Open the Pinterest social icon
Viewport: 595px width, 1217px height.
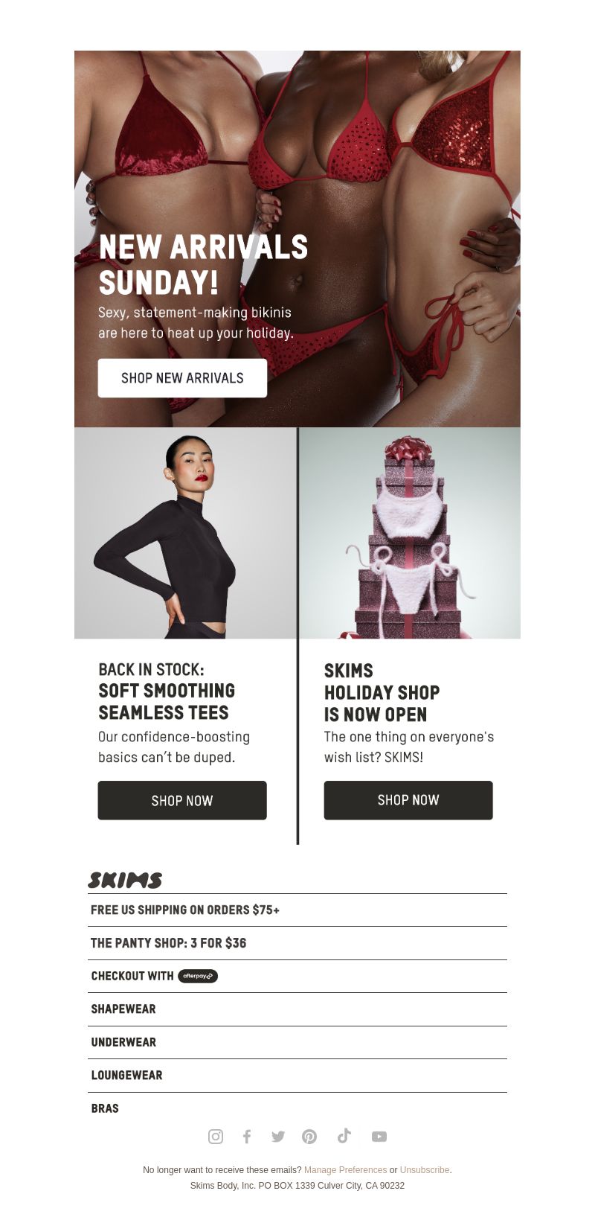[x=309, y=1136]
